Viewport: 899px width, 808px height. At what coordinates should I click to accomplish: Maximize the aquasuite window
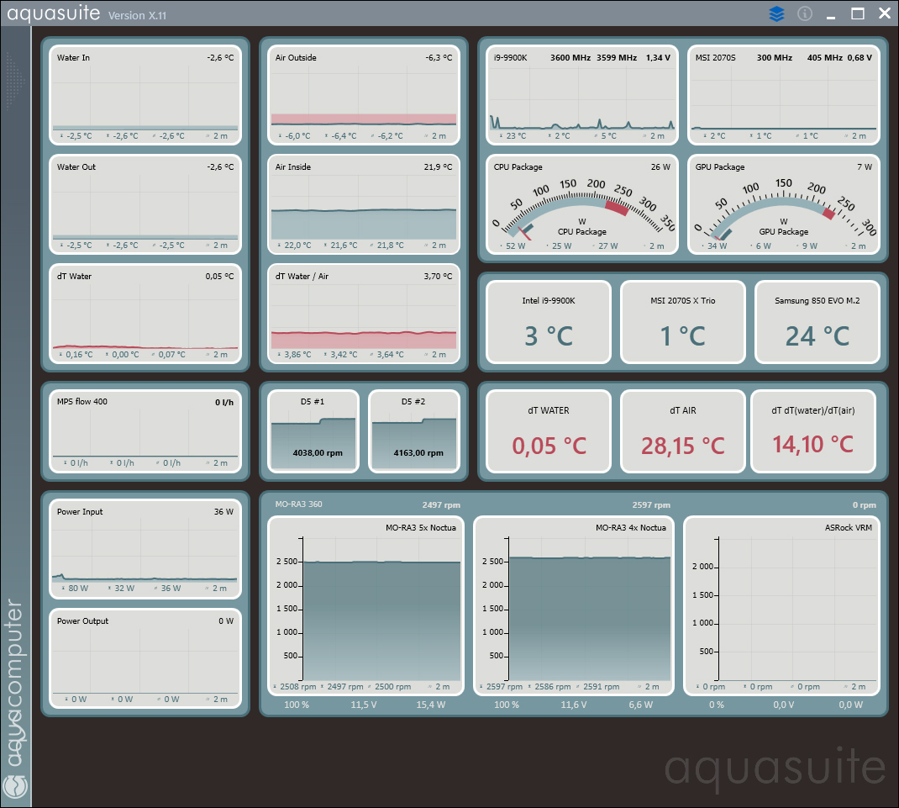[x=858, y=13]
